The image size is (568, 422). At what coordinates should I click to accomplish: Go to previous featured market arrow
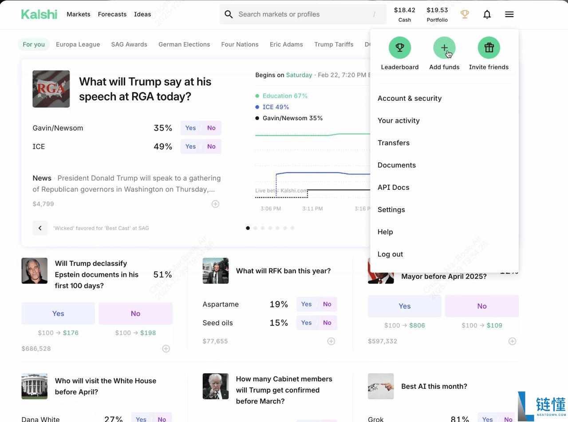[40, 228]
